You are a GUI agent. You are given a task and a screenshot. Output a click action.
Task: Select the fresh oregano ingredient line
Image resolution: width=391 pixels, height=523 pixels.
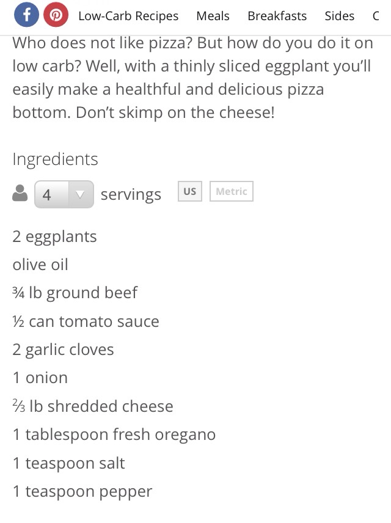(114, 434)
